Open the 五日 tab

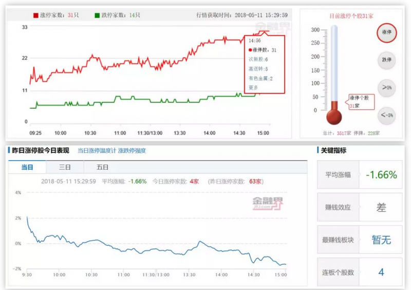click(x=103, y=167)
